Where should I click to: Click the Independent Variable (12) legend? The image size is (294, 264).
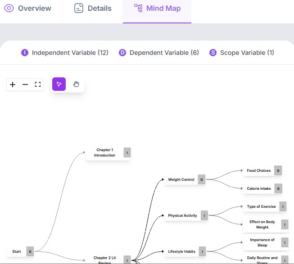[65, 53]
